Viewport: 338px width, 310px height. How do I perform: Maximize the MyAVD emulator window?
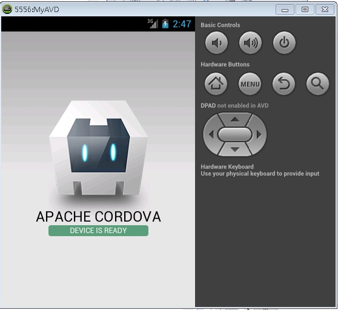click(305, 10)
